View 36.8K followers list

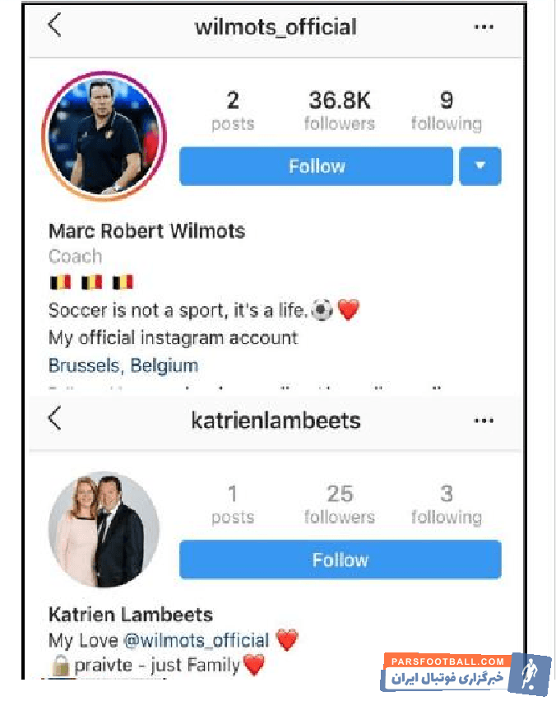(340, 110)
